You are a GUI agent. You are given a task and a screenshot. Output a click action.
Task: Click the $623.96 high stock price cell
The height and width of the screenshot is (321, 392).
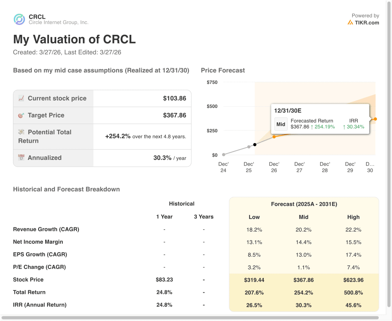(x=353, y=280)
